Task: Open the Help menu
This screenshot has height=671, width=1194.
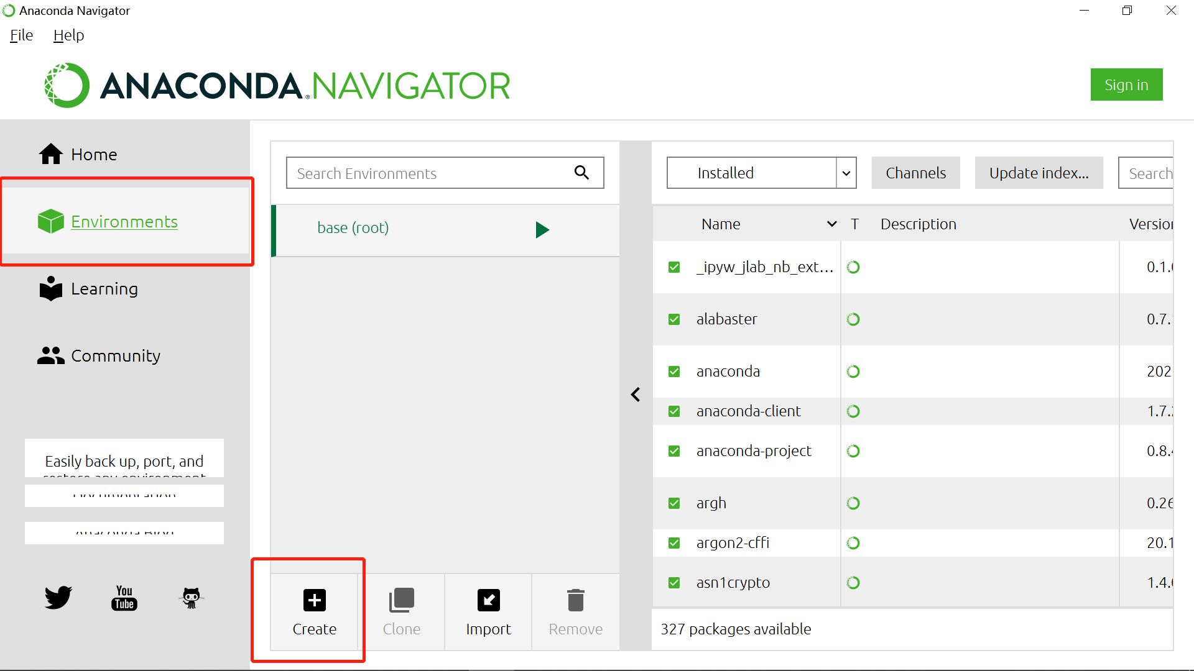Action: point(68,34)
